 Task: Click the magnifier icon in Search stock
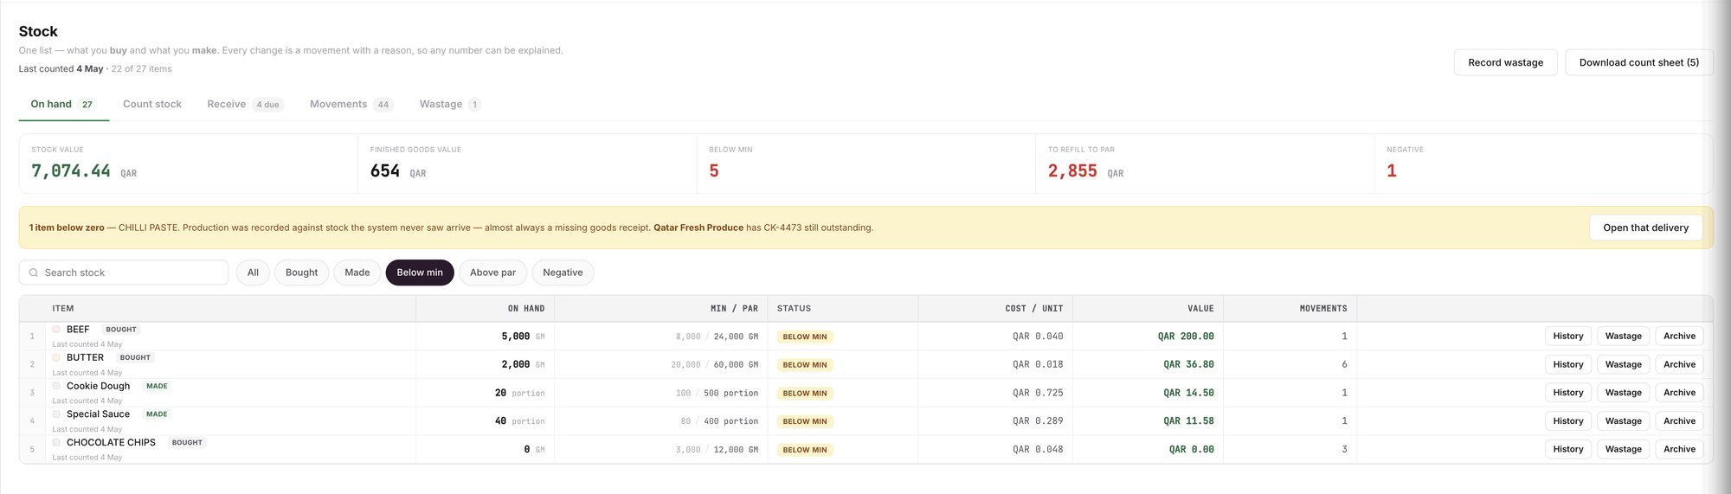[x=34, y=273]
